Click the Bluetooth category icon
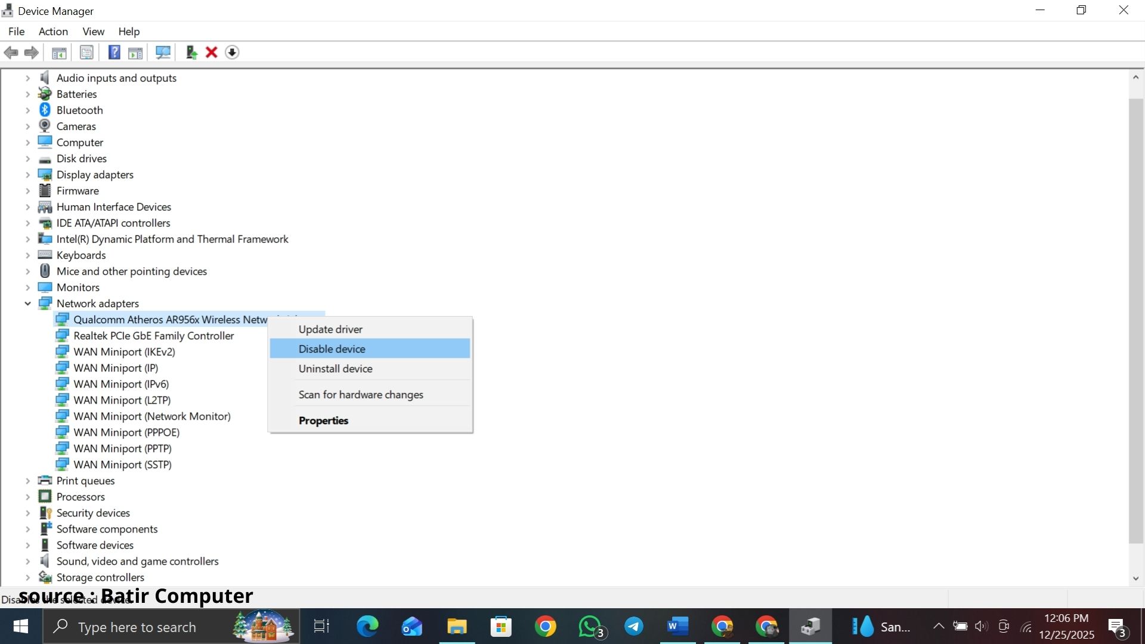Viewport: 1145px width, 644px height. (x=45, y=110)
